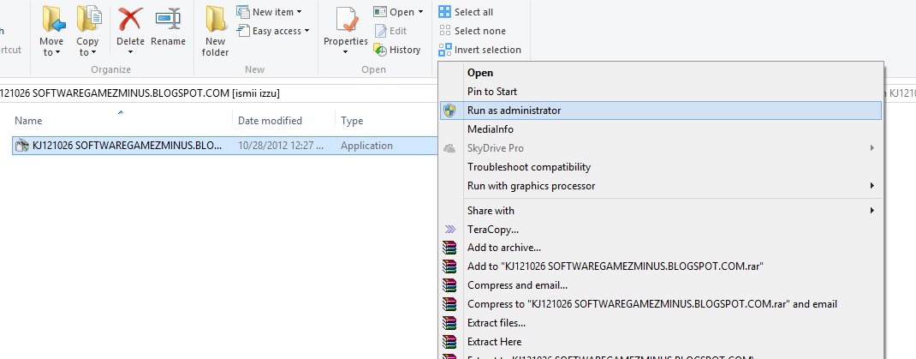Viewport: 916px width, 359px height.
Task: Expand the Easy access dropdown arrow
Action: click(x=306, y=31)
